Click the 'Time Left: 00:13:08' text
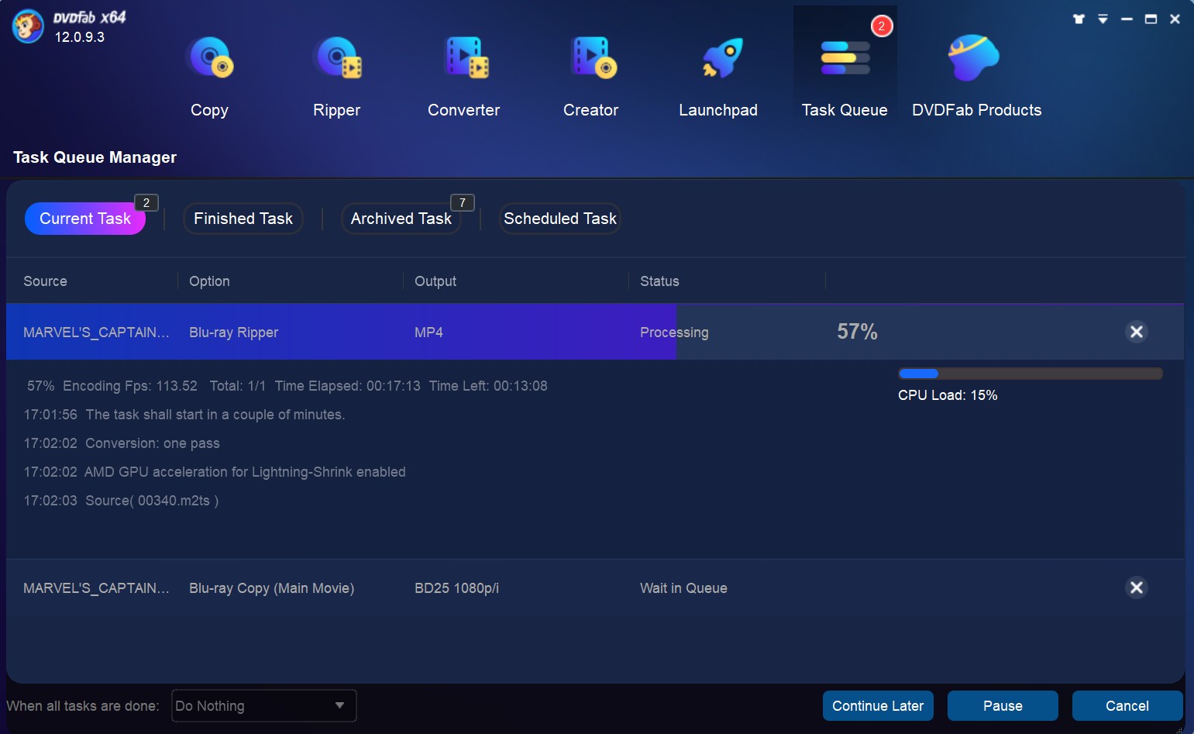 tap(488, 386)
